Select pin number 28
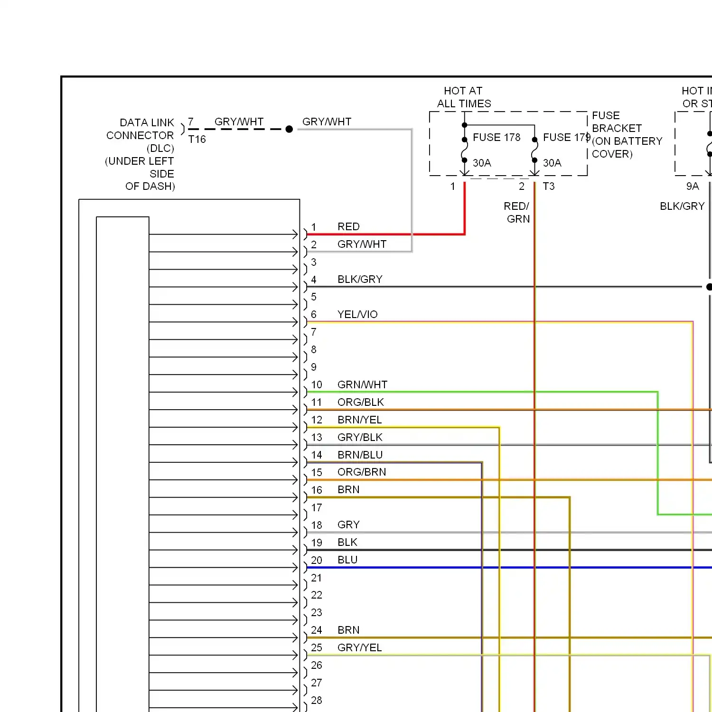Screen dimensions: 712x712 pyautogui.click(x=317, y=700)
